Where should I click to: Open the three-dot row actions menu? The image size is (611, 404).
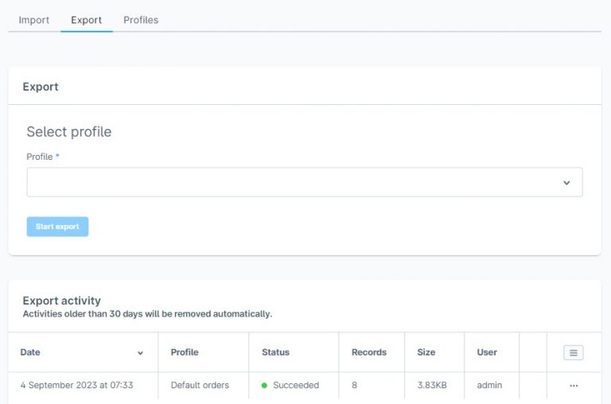tap(574, 386)
